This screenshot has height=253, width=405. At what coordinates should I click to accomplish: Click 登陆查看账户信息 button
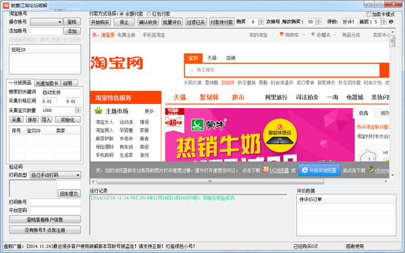tap(45, 219)
